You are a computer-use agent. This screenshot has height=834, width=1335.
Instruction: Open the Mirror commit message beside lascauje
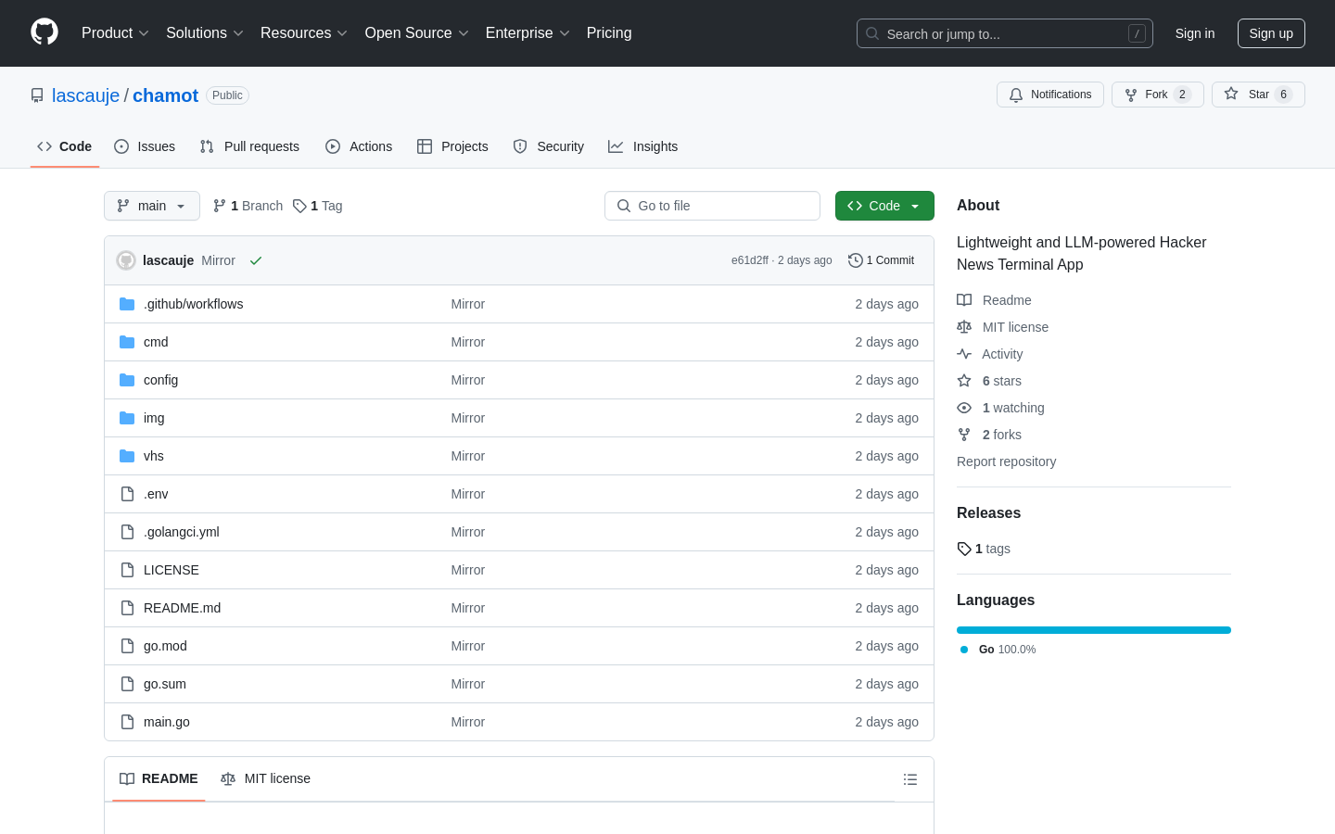tap(218, 260)
